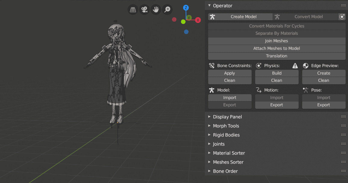Expand the Joints section
This screenshot has height=183, width=348.
(209, 144)
